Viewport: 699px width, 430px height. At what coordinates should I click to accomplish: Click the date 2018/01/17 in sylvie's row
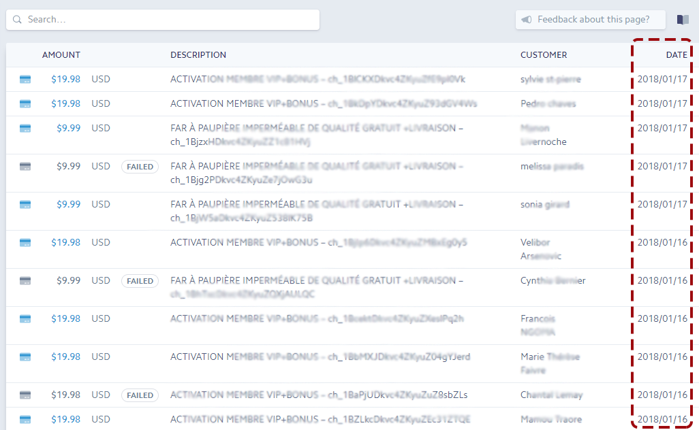click(662, 79)
